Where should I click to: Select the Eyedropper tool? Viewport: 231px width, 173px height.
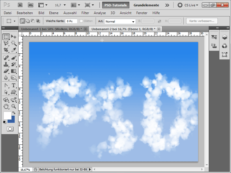pyautogui.click(x=14, y=50)
